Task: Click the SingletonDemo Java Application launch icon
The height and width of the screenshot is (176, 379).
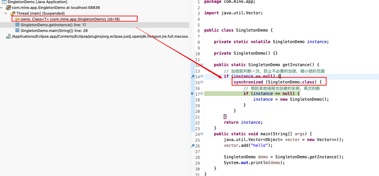Action: tap(4, 2)
